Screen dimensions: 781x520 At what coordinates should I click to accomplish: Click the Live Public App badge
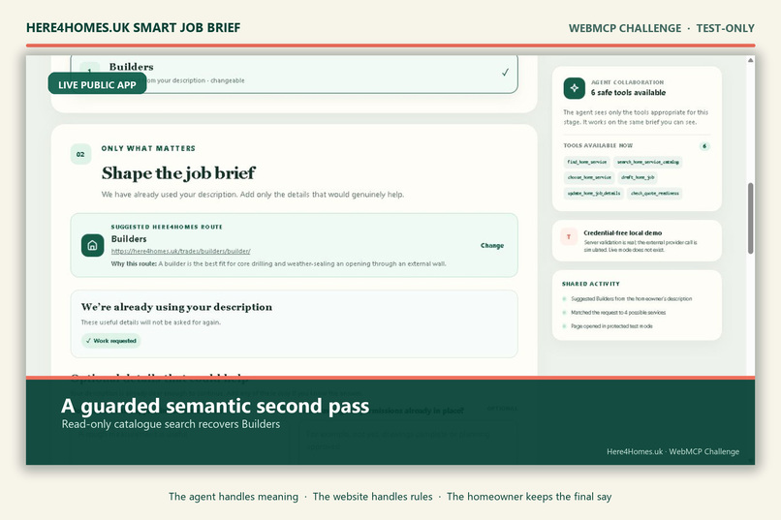97,84
